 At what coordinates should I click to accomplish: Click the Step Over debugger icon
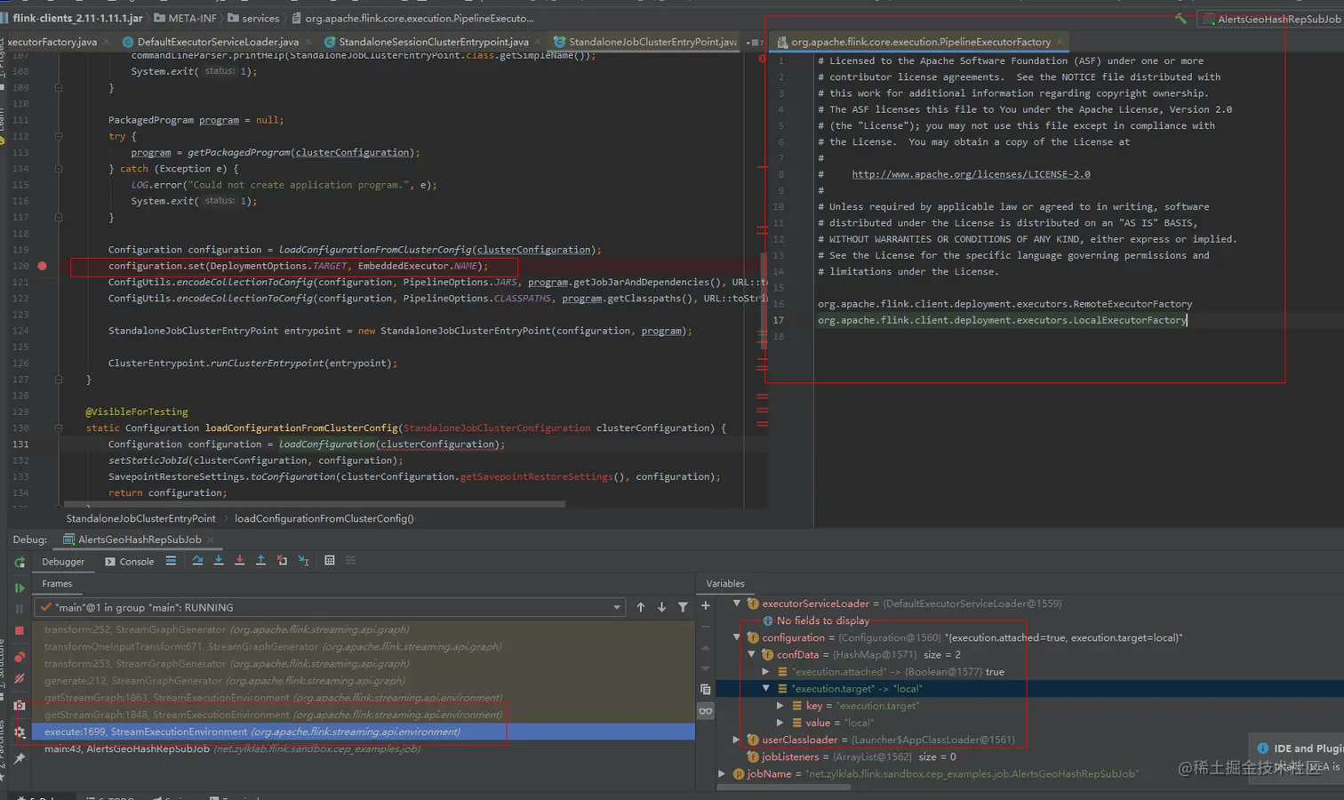click(x=197, y=561)
